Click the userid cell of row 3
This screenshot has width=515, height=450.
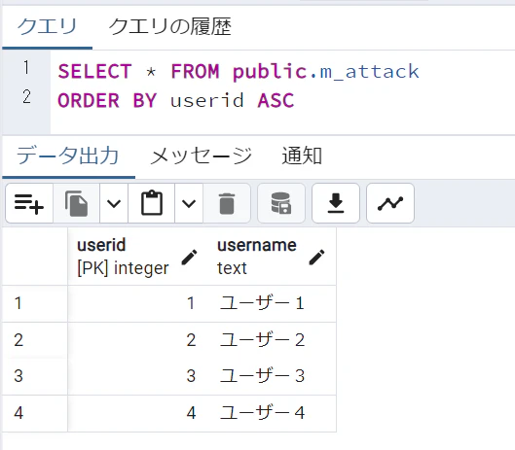click(x=138, y=376)
